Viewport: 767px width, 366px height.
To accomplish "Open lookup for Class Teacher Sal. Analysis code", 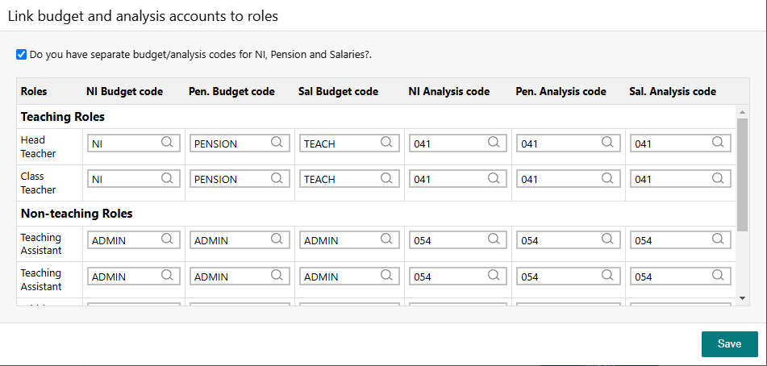I will pos(718,178).
